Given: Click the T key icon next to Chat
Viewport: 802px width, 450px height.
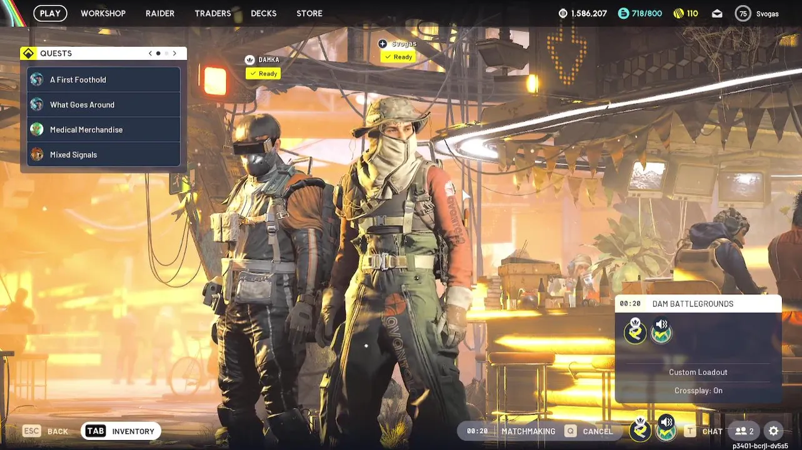Looking at the screenshot, I should point(689,431).
